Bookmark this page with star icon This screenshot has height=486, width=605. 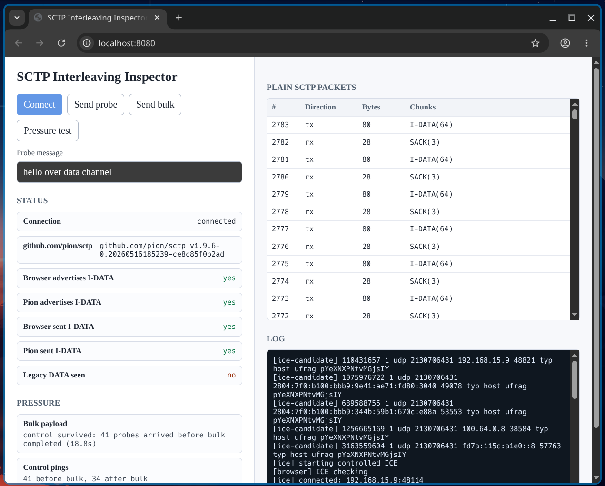pyautogui.click(x=536, y=43)
